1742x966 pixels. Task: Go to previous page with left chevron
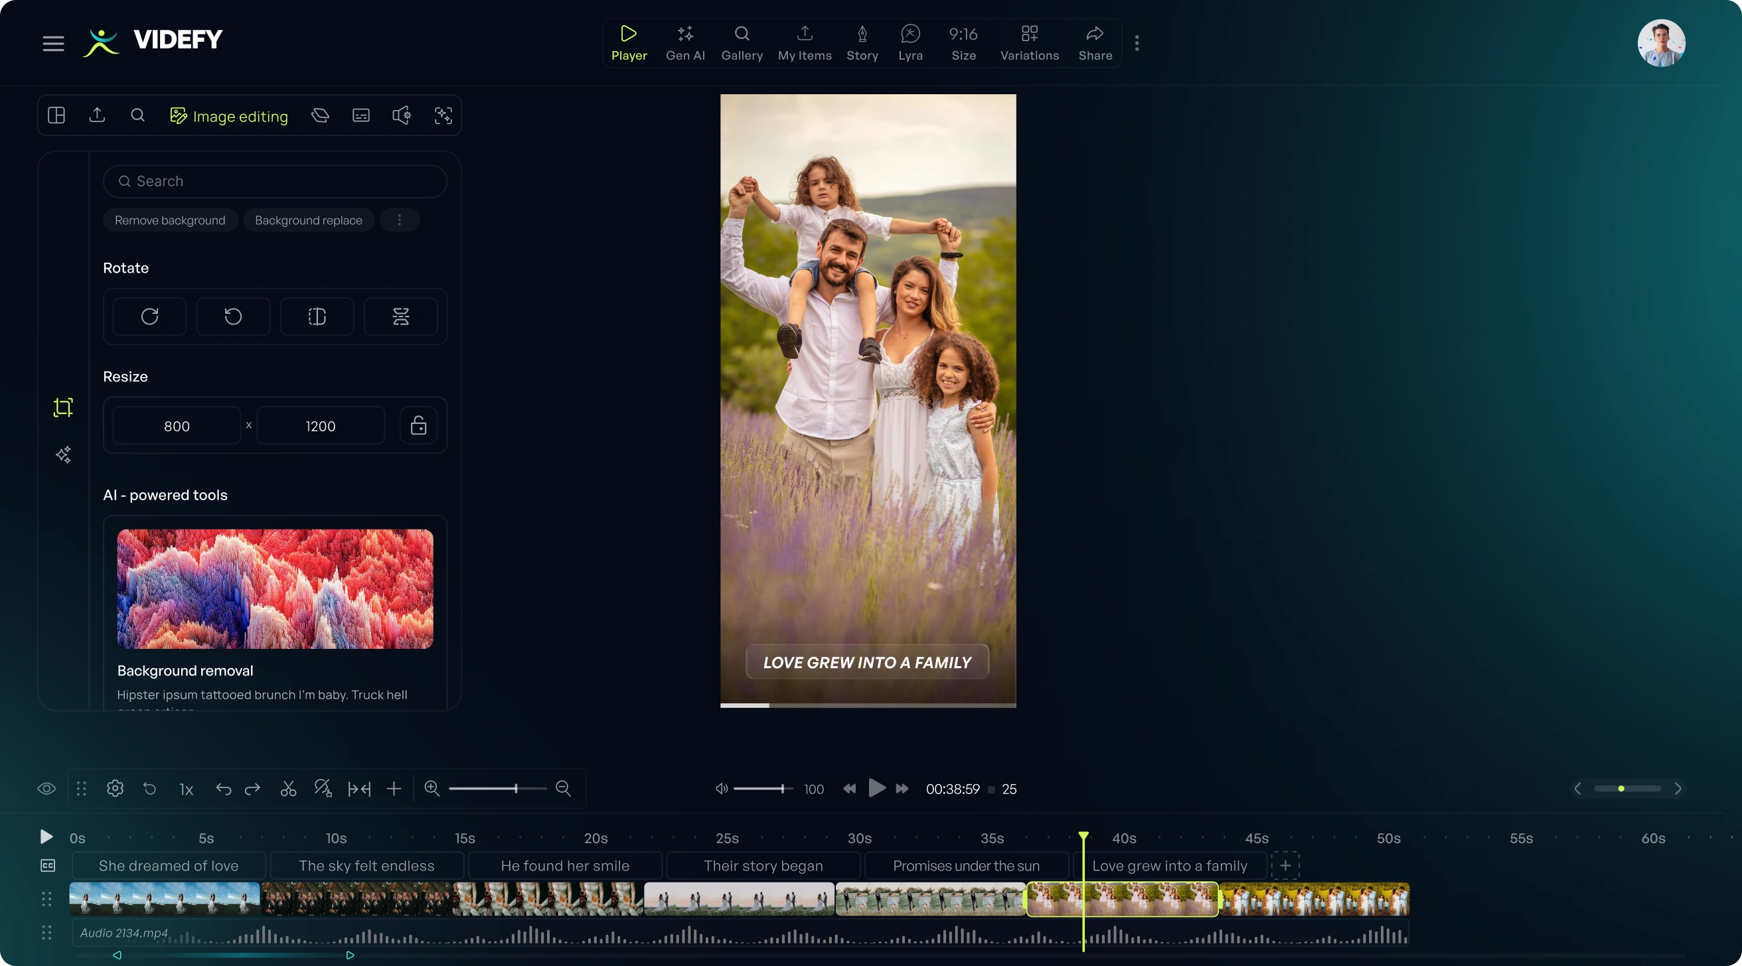point(1577,789)
